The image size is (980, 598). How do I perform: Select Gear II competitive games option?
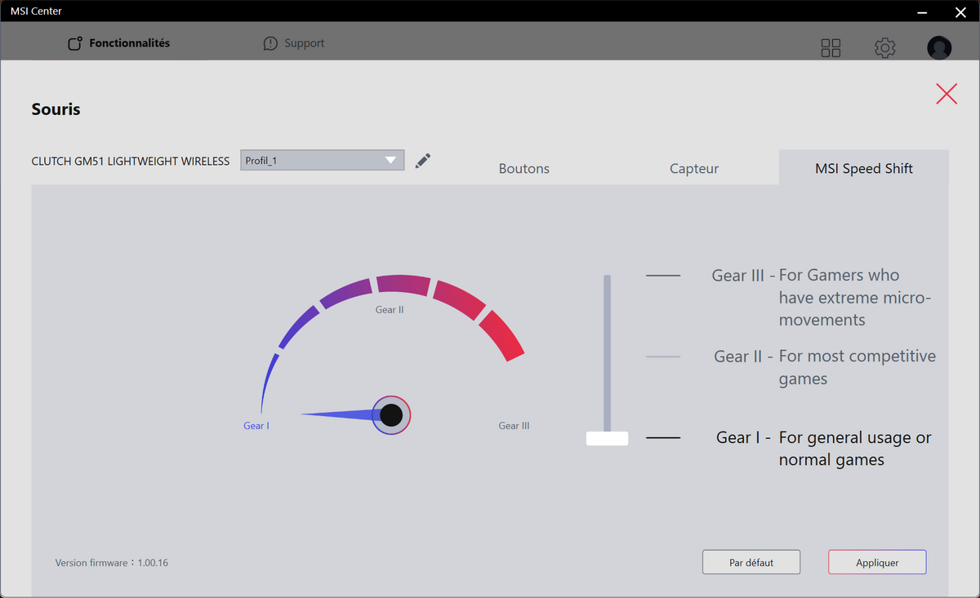pos(825,368)
